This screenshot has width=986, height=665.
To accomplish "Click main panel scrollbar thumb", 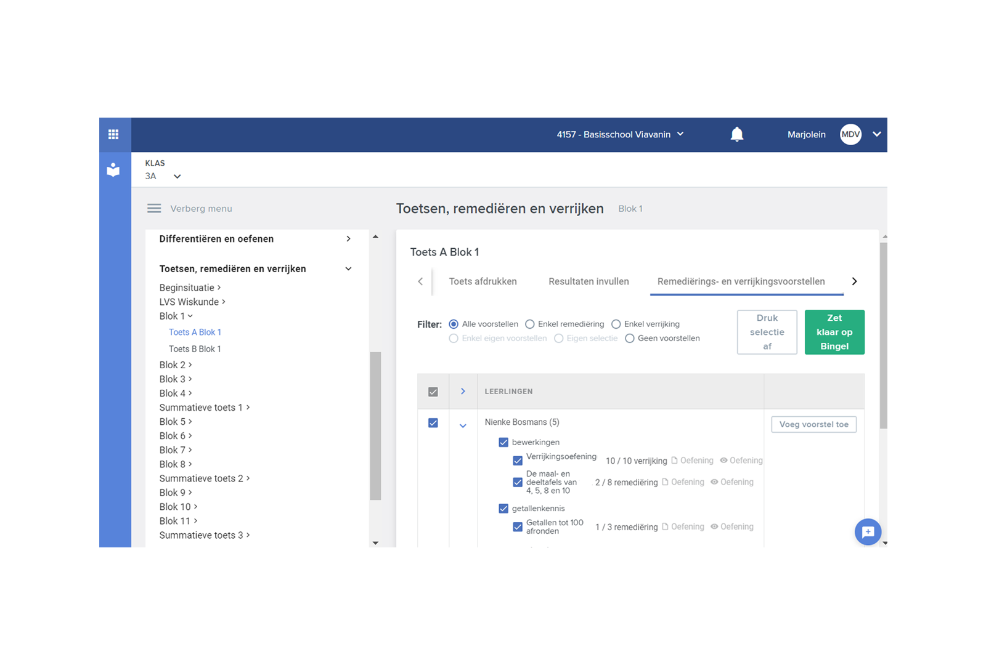I will 884,336.
